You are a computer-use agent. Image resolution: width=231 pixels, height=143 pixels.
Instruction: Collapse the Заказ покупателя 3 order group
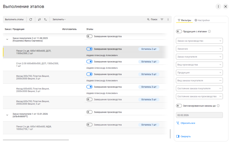(7, 39)
